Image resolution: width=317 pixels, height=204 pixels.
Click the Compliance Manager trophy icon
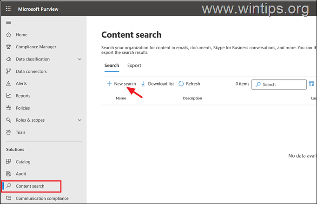(x=8, y=47)
